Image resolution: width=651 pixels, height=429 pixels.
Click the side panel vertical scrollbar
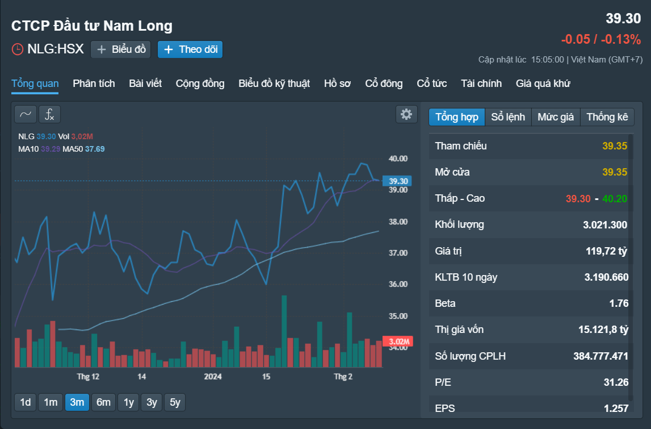(631, 266)
